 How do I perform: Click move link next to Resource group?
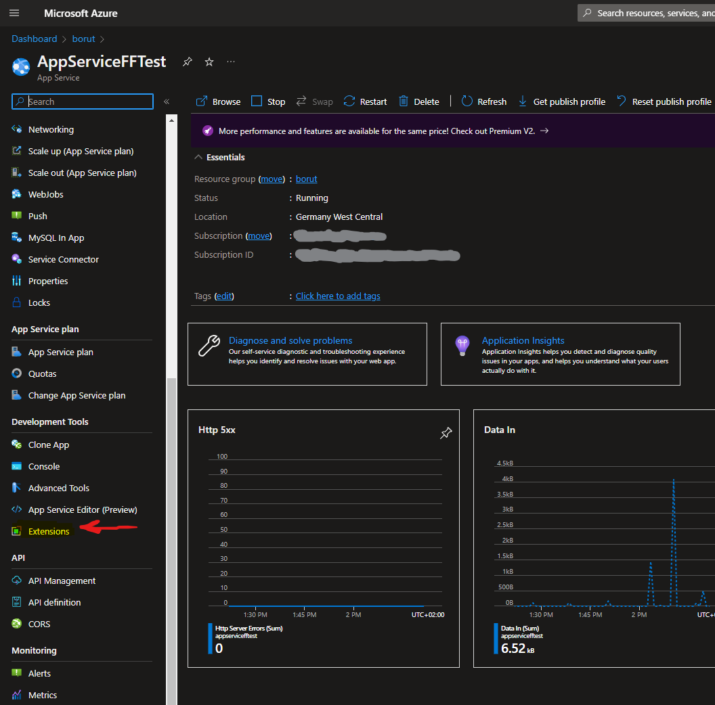click(x=272, y=179)
